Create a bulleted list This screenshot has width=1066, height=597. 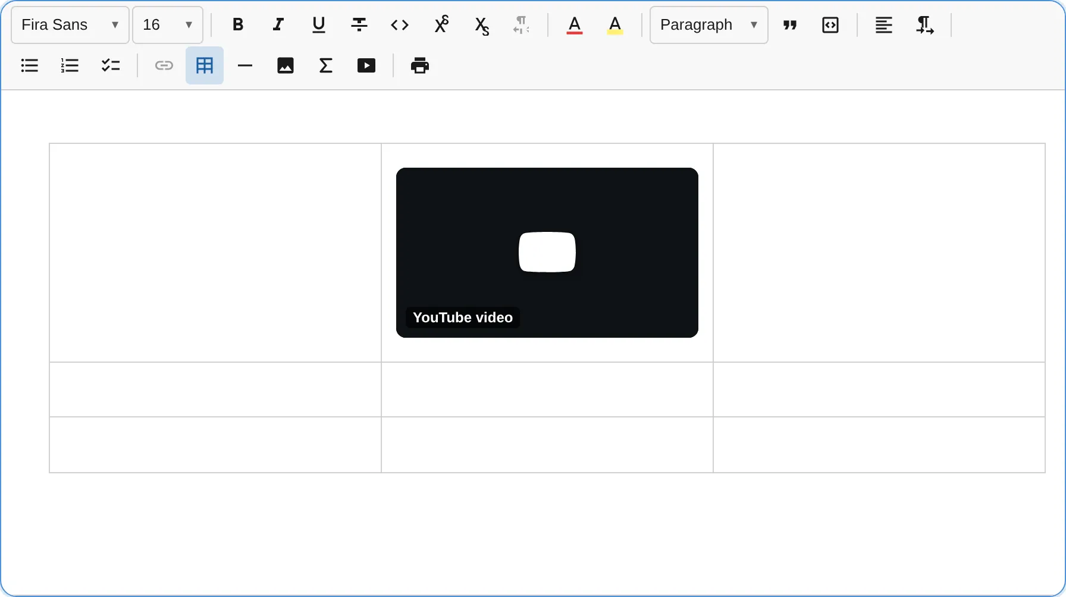(30, 65)
